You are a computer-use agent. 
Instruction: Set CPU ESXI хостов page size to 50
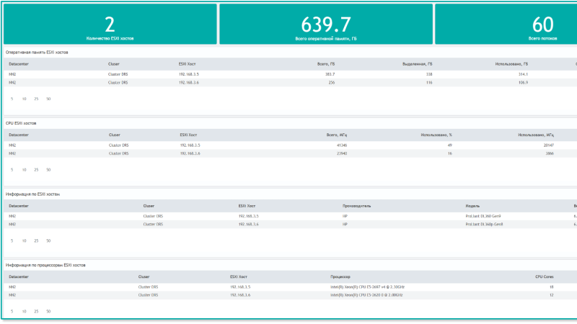(48, 170)
